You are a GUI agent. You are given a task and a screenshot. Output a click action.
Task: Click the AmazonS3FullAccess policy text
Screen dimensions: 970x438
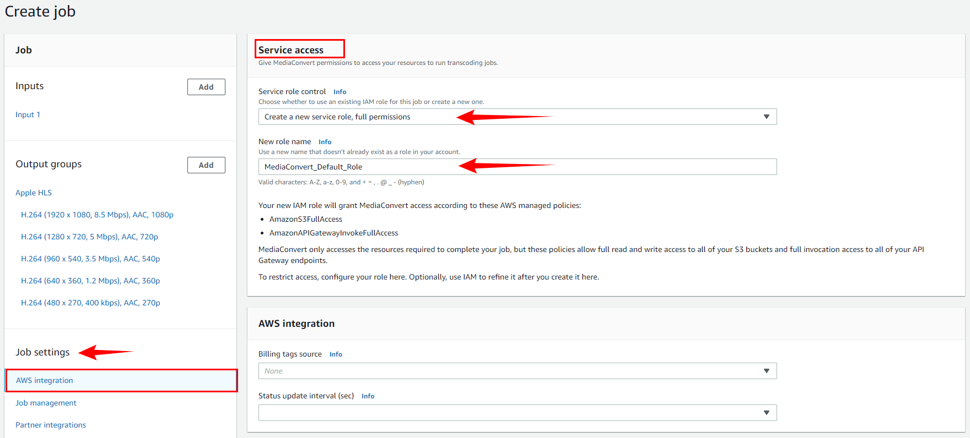(306, 219)
